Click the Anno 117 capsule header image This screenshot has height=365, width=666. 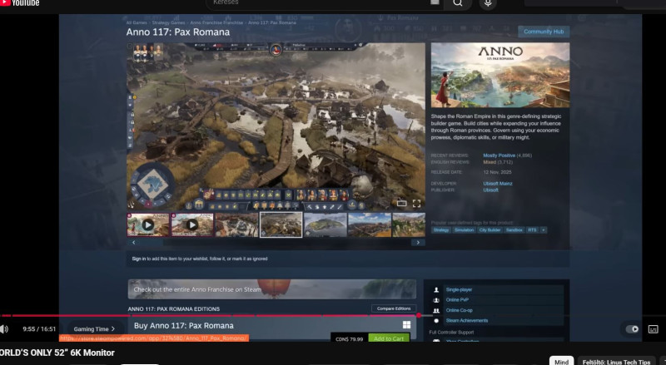click(500, 75)
